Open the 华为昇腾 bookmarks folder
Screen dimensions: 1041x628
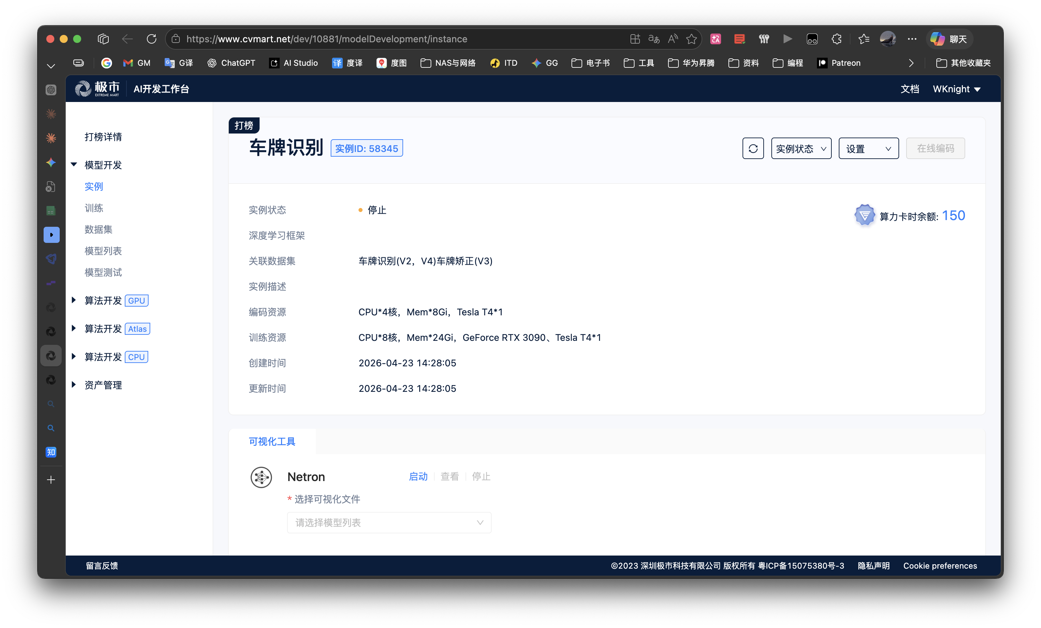tap(691, 63)
